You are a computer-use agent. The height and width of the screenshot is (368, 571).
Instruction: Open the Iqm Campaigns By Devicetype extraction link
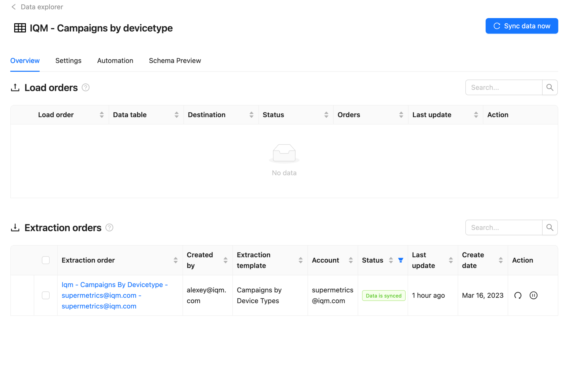tap(114, 295)
